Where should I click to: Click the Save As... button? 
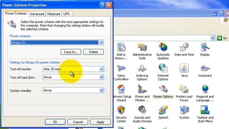[x=71, y=52]
